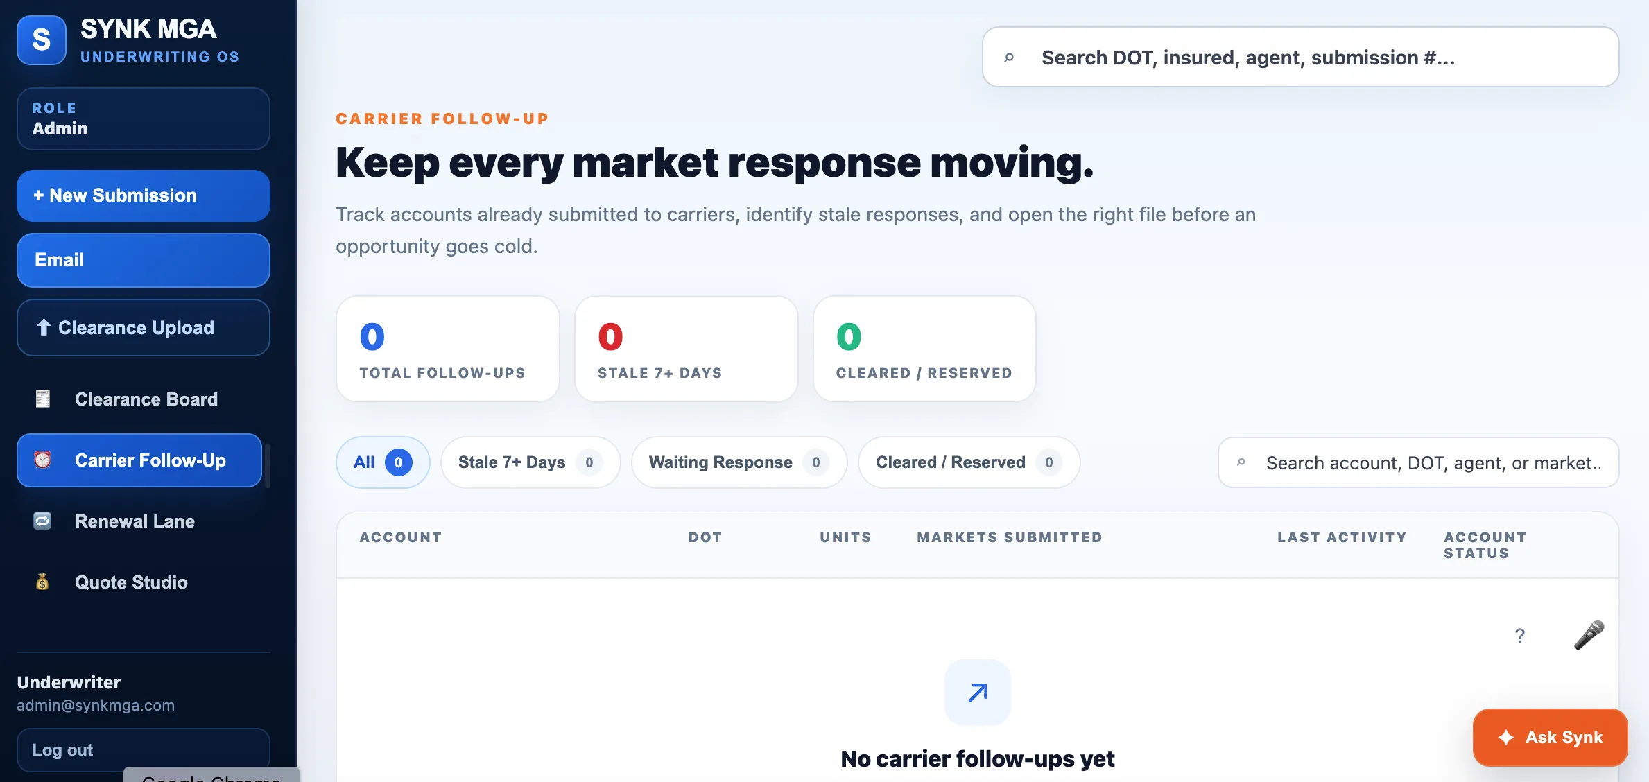Image resolution: width=1649 pixels, height=782 pixels.
Task: Click the Quote Studio money bag icon
Action: click(x=42, y=582)
